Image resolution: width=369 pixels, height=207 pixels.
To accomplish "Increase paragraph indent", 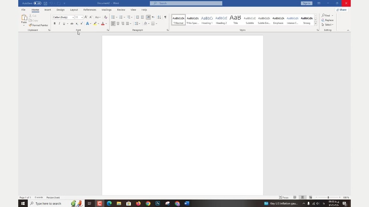I will [x=142, y=17].
